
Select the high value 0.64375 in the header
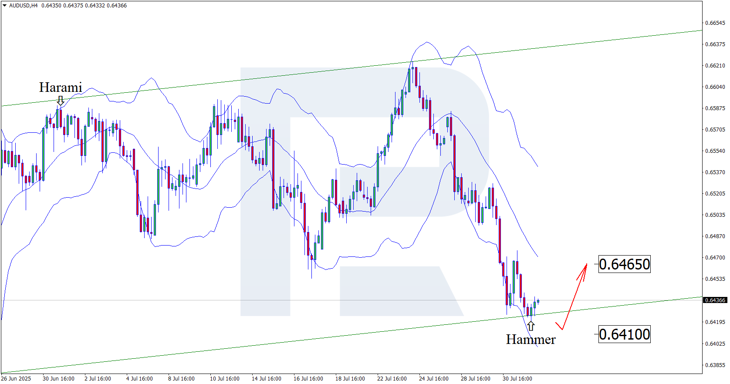73,6
